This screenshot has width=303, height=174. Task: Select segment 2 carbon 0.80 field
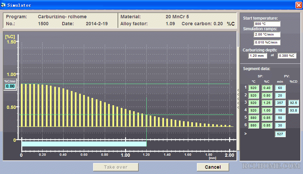click(x=267, y=96)
